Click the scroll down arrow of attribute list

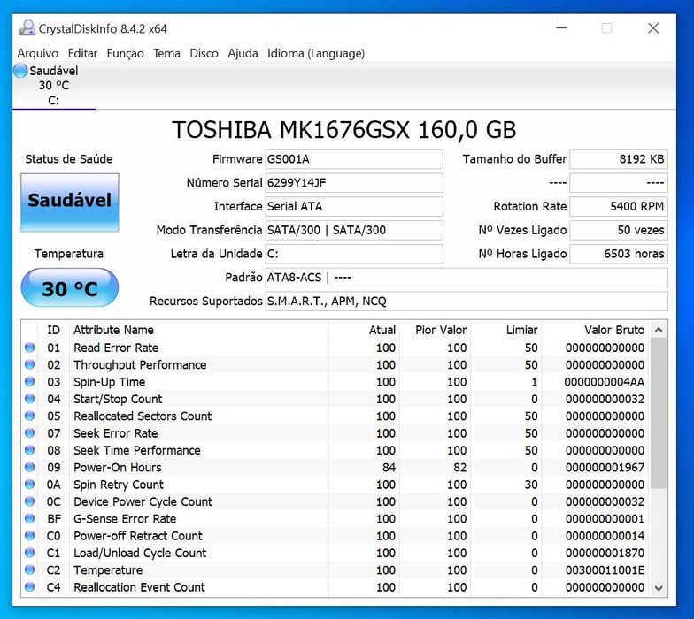pyautogui.click(x=659, y=588)
